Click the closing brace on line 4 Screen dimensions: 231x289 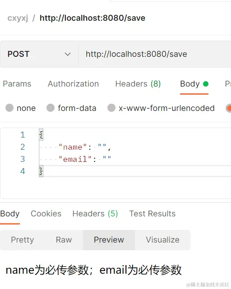click(41, 171)
